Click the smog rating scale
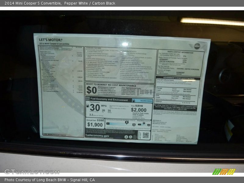Screen dimensions: 244x183 pos(144,124)
